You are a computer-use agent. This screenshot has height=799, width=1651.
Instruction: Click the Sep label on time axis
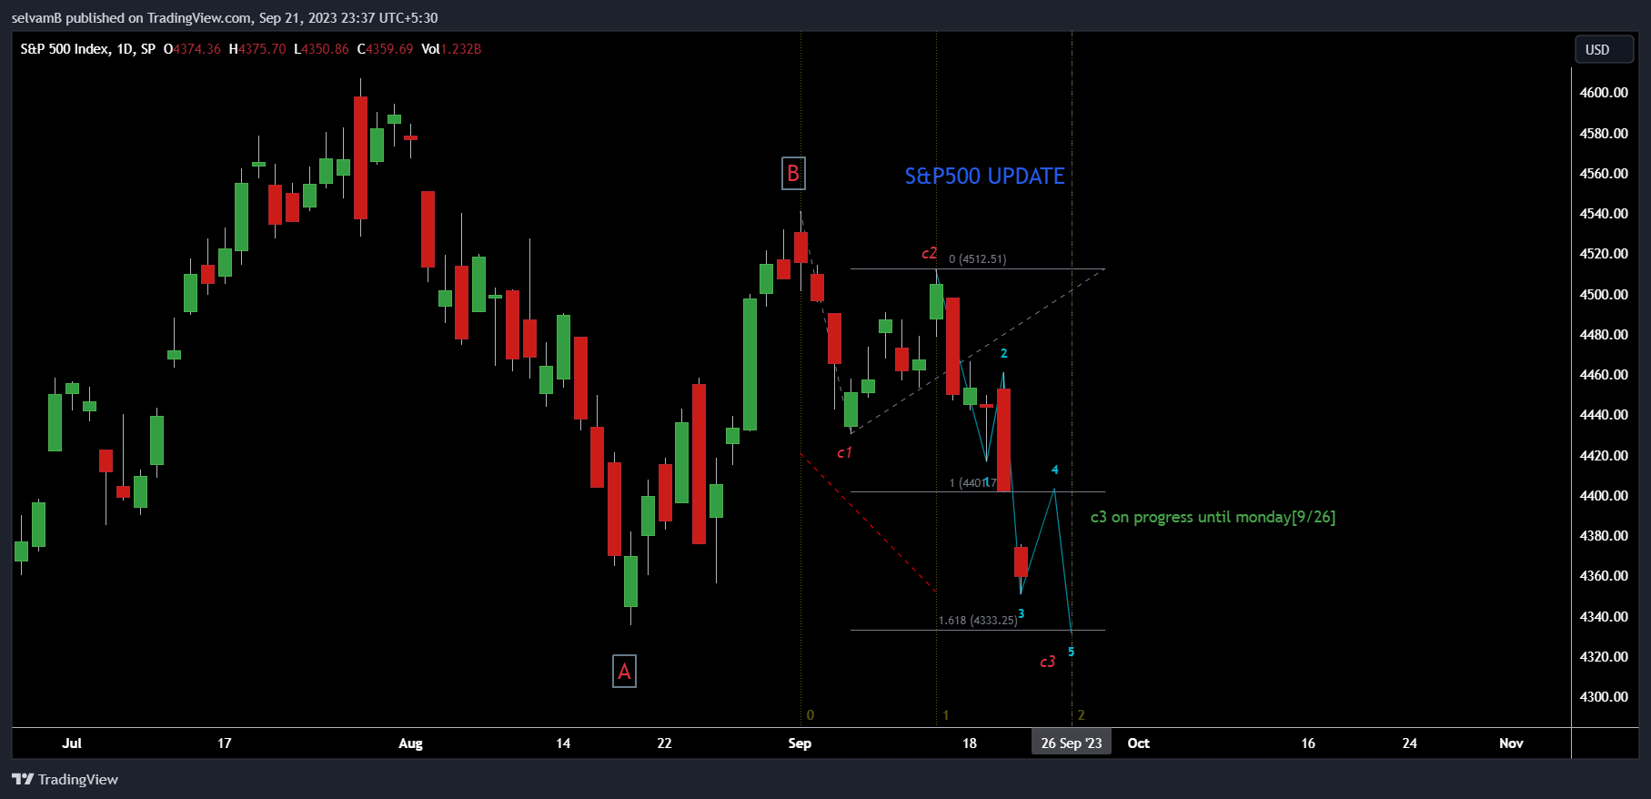point(800,743)
